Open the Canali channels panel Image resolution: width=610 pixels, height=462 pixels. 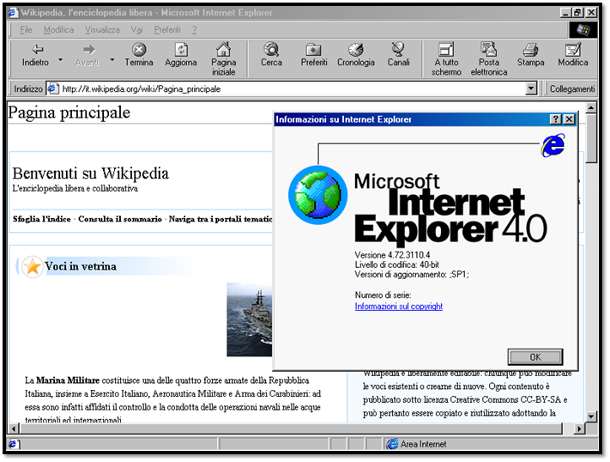pyautogui.click(x=398, y=55)
